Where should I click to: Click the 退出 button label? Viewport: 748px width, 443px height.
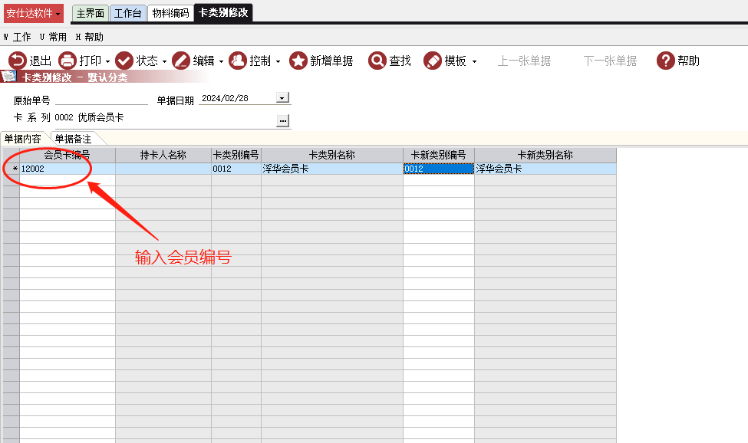click(40, 61)
